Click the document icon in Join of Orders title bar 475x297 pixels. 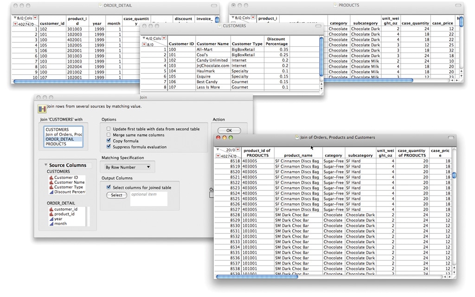tap(297, 137)
